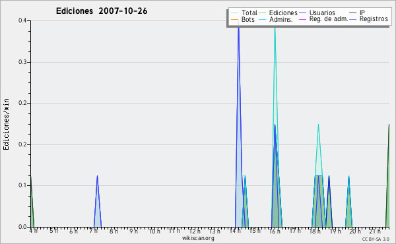Viewport: 396px width, 244px height.
Task: Click the IP dark legend line
Action: point(353,13)
